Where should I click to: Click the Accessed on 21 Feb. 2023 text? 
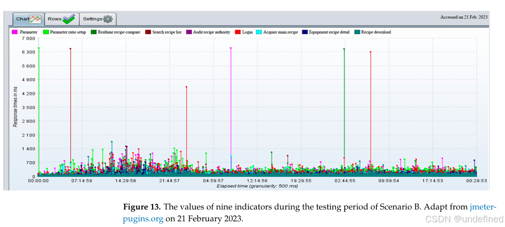[464, 17]
